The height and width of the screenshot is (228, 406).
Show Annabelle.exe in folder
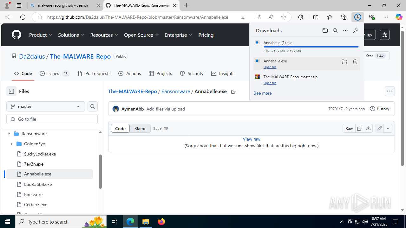pyautogui.click(x=344, y=62)
